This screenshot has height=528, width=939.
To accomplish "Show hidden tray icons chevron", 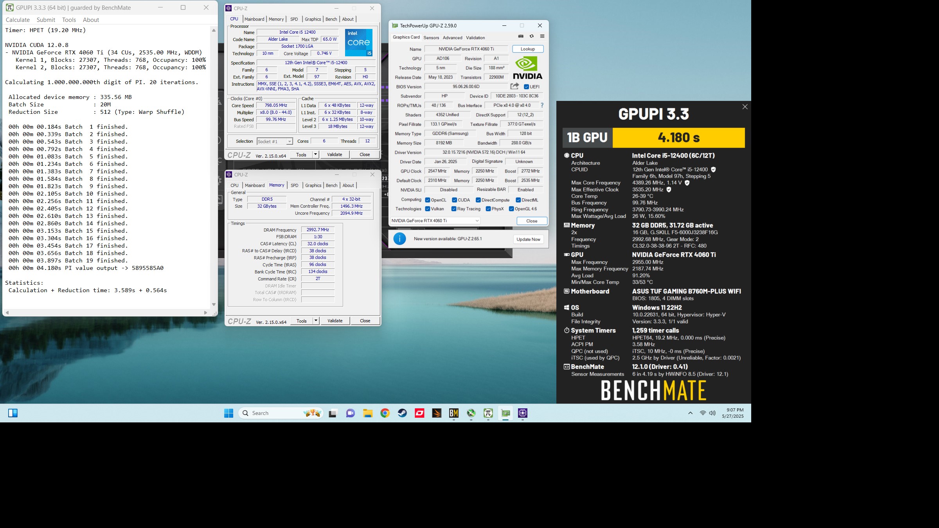I will [690, 413].
